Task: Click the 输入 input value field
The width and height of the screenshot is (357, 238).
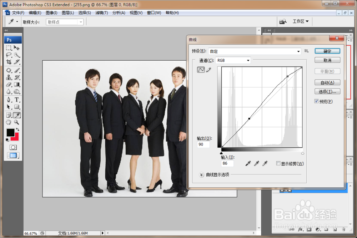Action: [227, 163]
